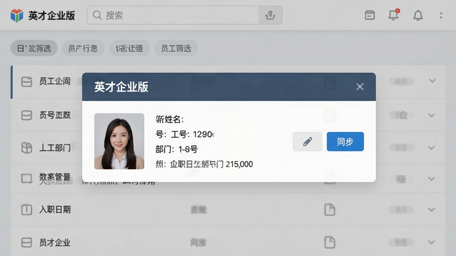Click the pencil edit button in dialog
The width and height of the screenshot is (456, 256).
(x=307, y=141)
